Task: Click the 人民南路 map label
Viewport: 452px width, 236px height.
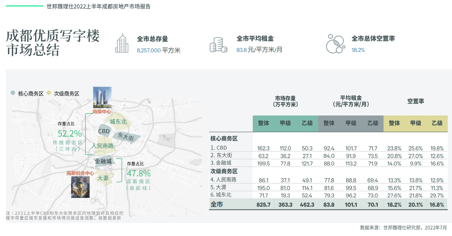Action: (102, 146)
